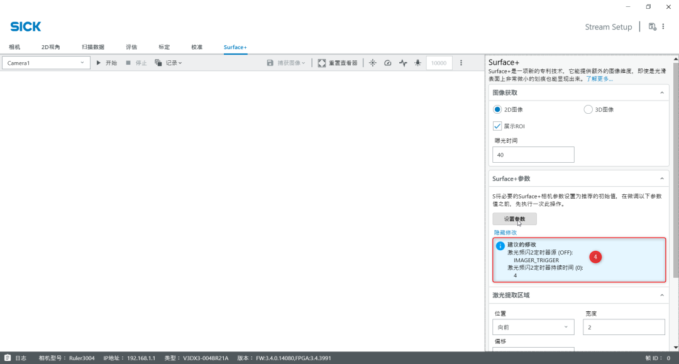Click the 了解更多 link
This screenshot has width=679, height=364.
tap(599, 79)
